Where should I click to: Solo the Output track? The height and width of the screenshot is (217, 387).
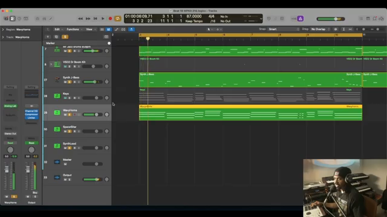coord(70,180)
